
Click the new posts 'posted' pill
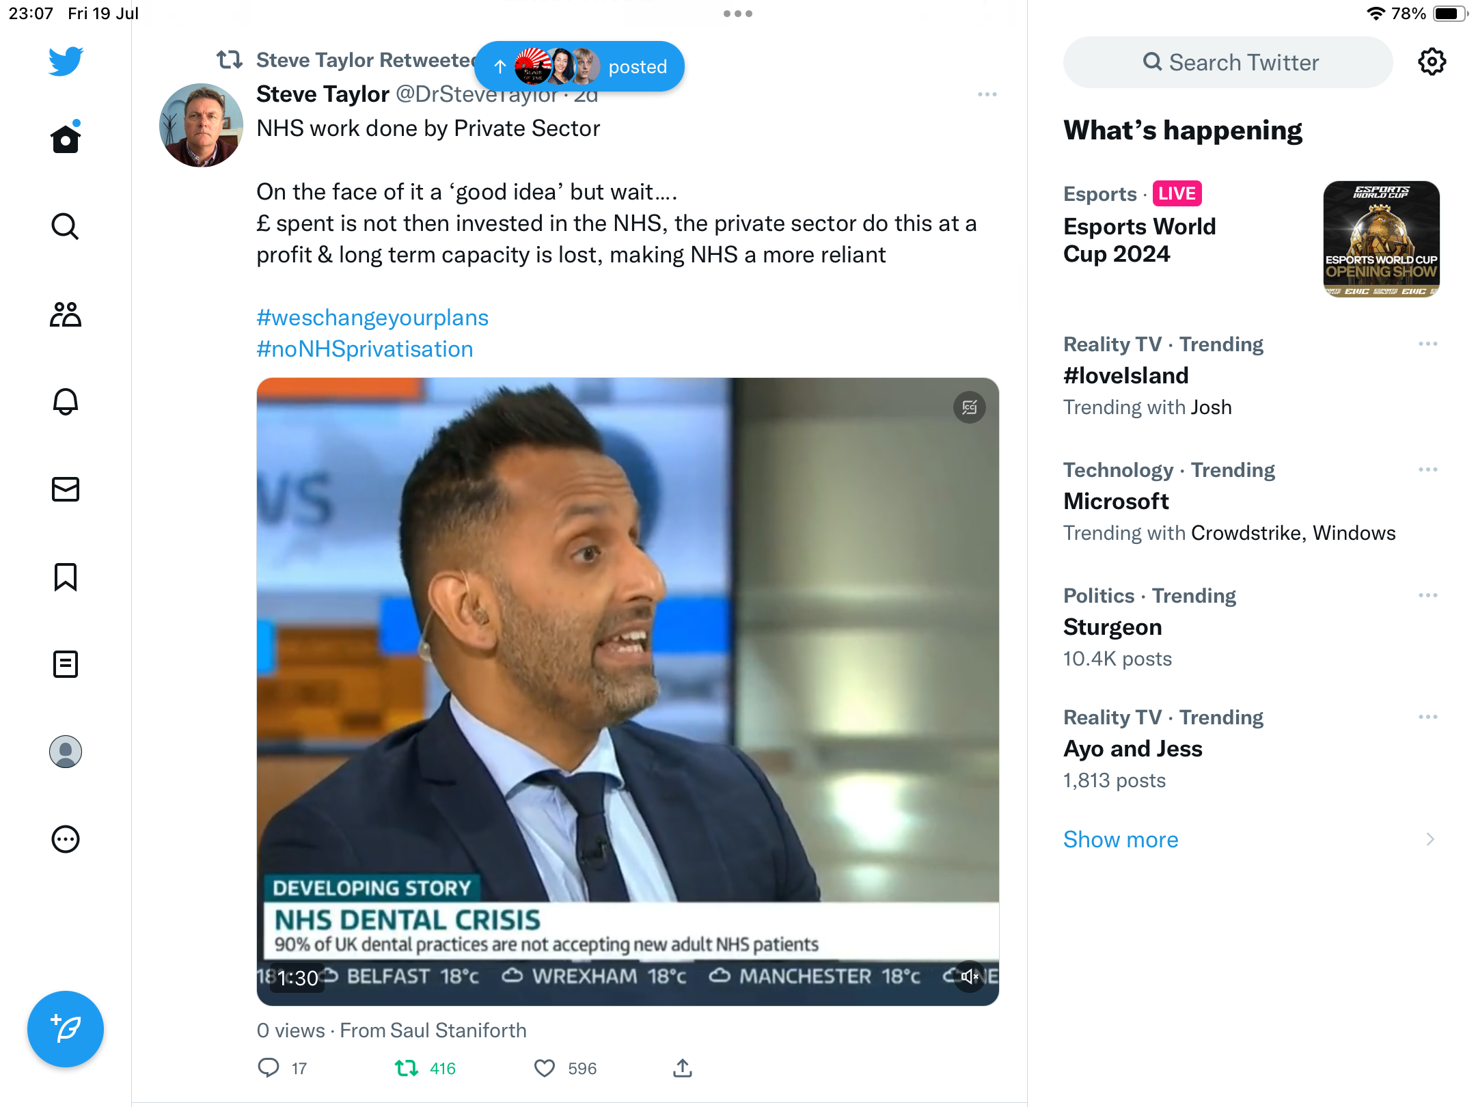coord(579,67)
